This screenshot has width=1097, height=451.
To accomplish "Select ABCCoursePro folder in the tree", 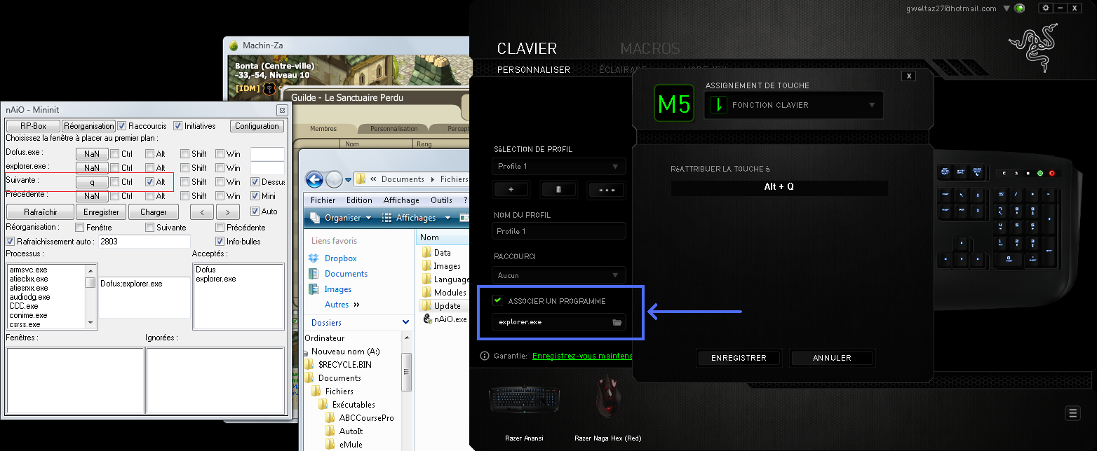I will [x=360, y=418].
